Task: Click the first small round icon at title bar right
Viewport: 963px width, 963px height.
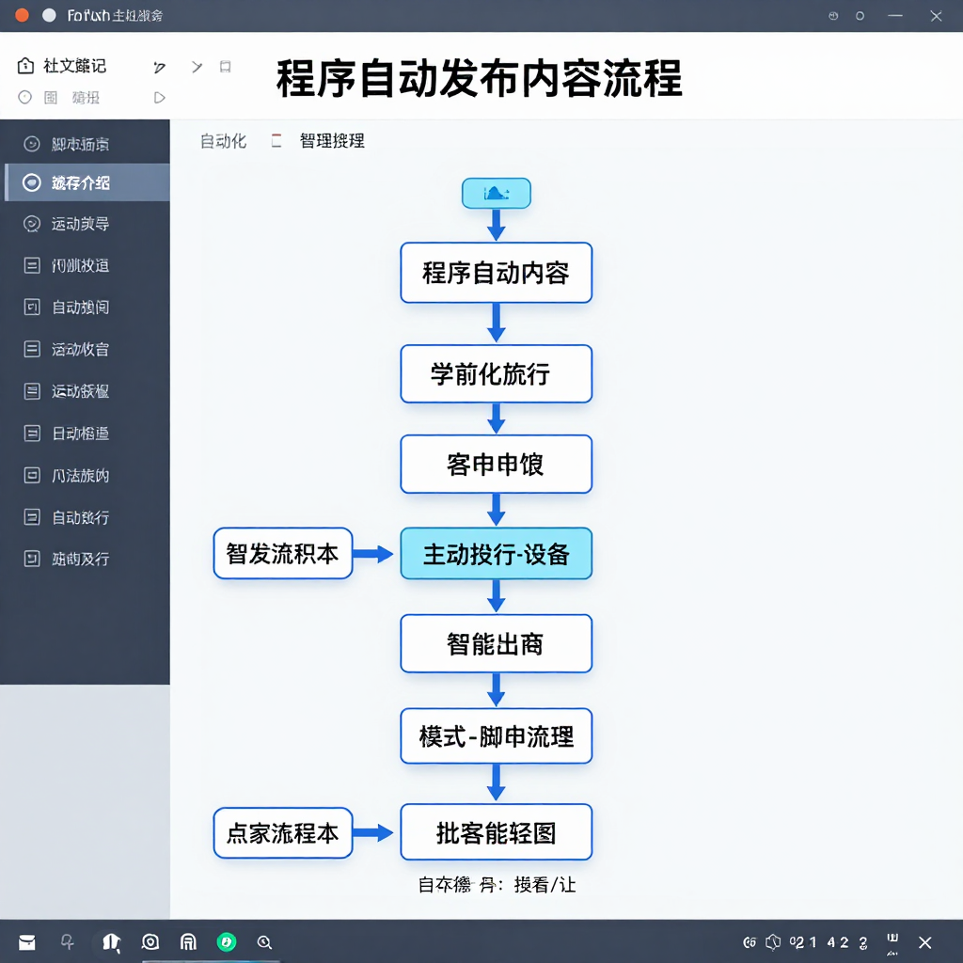Action: click(833, 16)
